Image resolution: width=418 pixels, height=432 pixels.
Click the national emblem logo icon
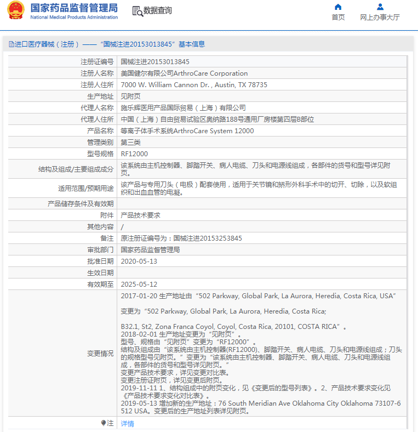tap(16, 10)
